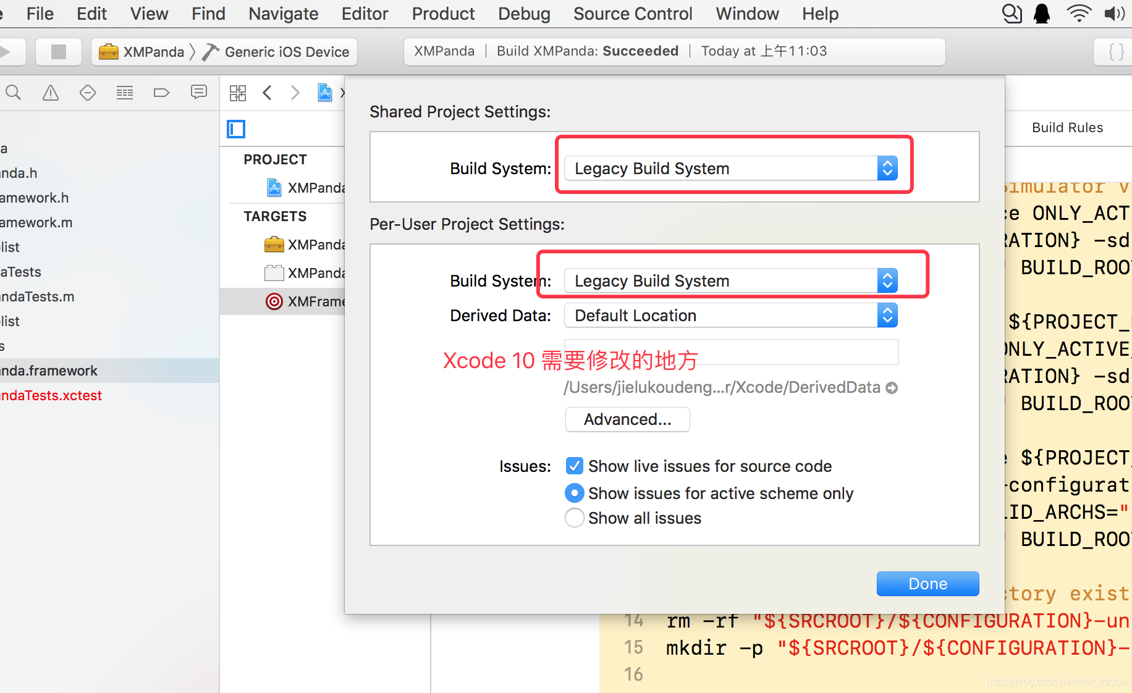
Task: Click the Build Succeeded status display
Action: (x=674, y=51)
